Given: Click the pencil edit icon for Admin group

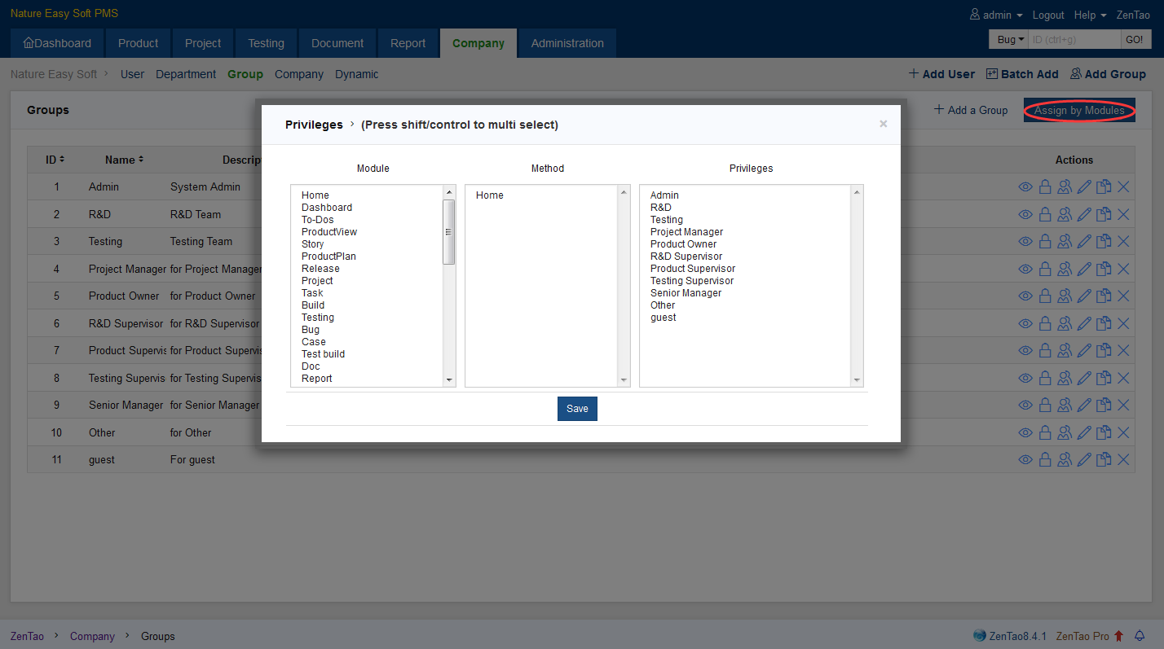Looking at the screenshot, I should tap(1083, 187).
